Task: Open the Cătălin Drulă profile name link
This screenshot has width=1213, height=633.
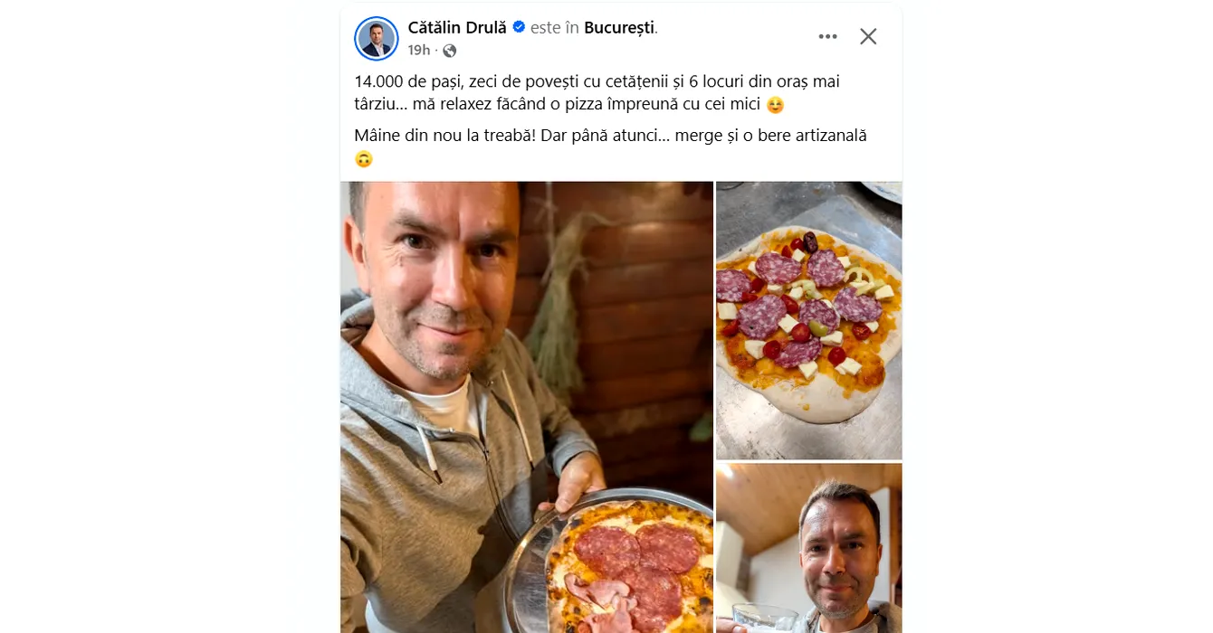Action: tap(457, 27)
